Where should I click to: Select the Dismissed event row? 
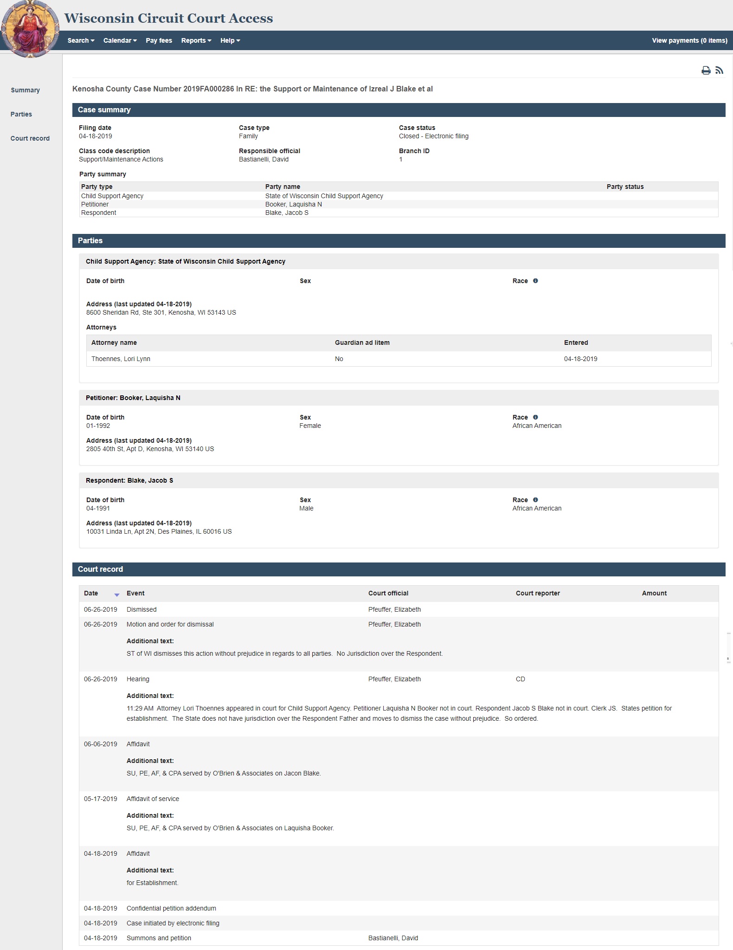(x=399, y=609)
